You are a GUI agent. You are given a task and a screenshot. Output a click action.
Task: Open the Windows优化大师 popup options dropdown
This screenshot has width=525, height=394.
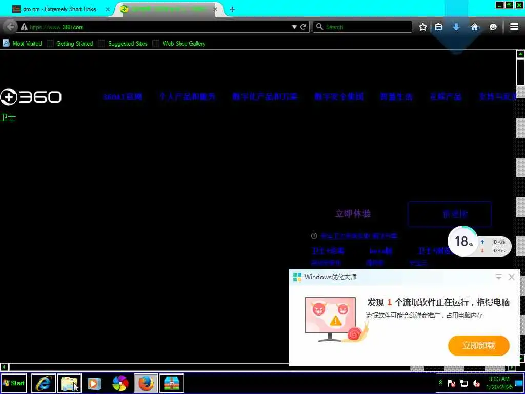coord(498,277)
